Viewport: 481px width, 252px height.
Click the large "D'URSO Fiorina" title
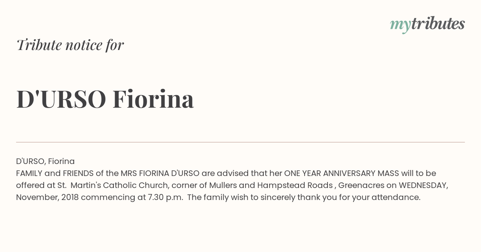click(x=105, y=99)
